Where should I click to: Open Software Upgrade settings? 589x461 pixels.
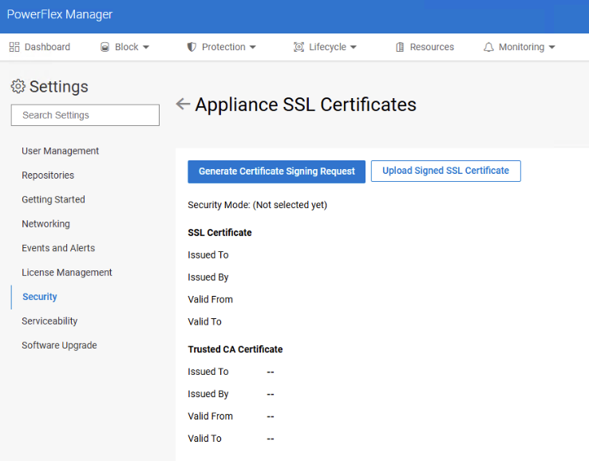[59, 345]
